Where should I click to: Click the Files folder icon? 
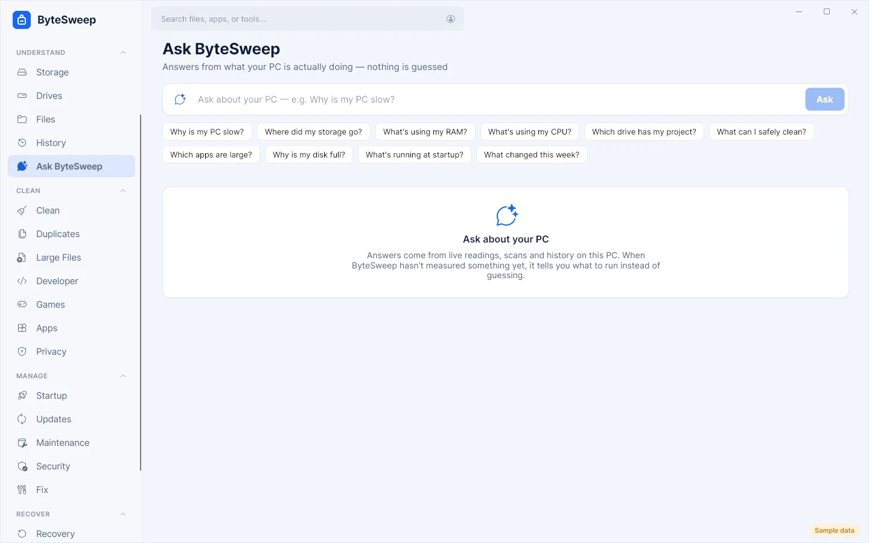click(x=22, y=119)
